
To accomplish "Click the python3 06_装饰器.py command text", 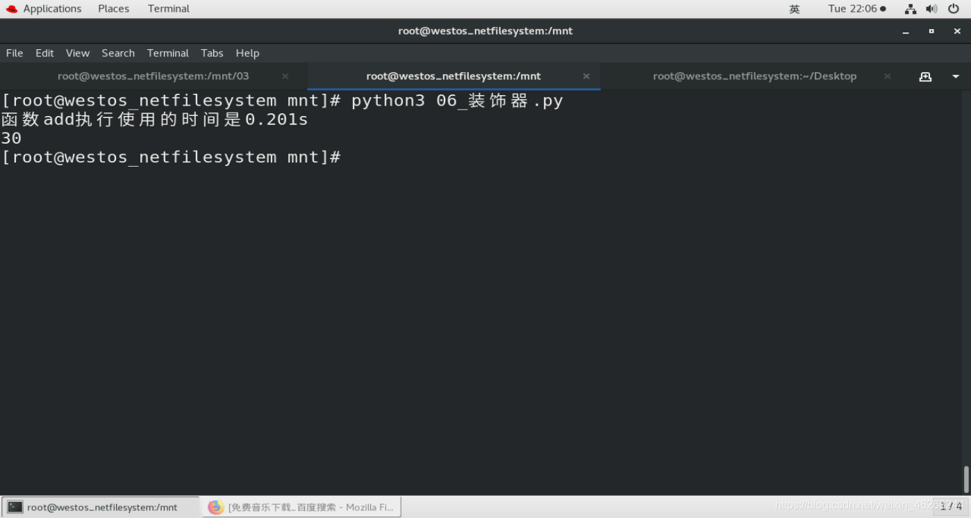I will [457, 101].
